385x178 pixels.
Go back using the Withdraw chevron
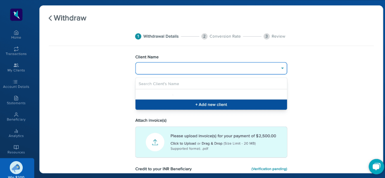(x=50, y=18)
